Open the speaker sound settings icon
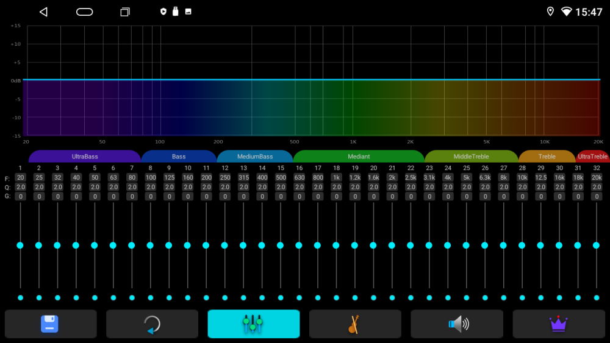610x343 pixels. coord(456,324)
